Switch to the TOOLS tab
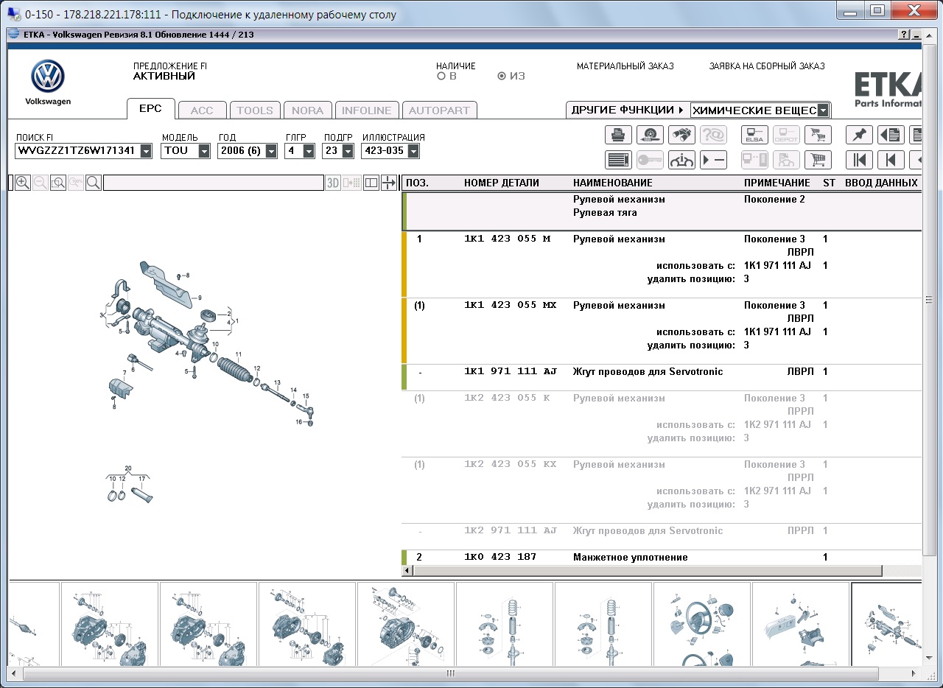The width and height of the screenshot is (943, 688). point(255,110)
